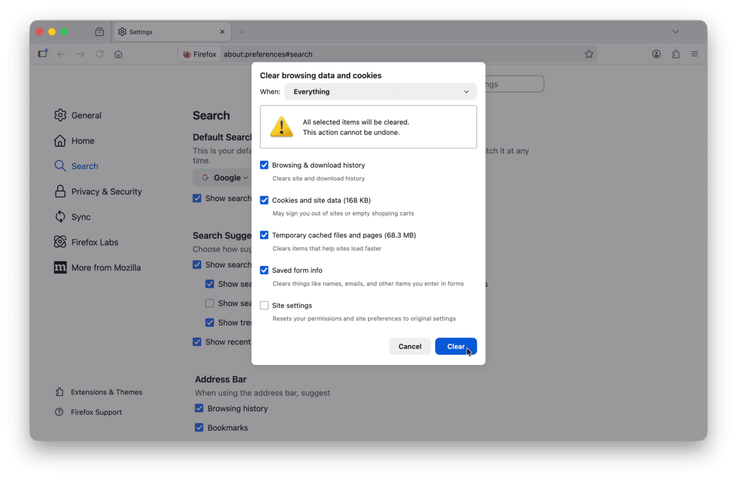Uncheck Saved form info option

264,271
